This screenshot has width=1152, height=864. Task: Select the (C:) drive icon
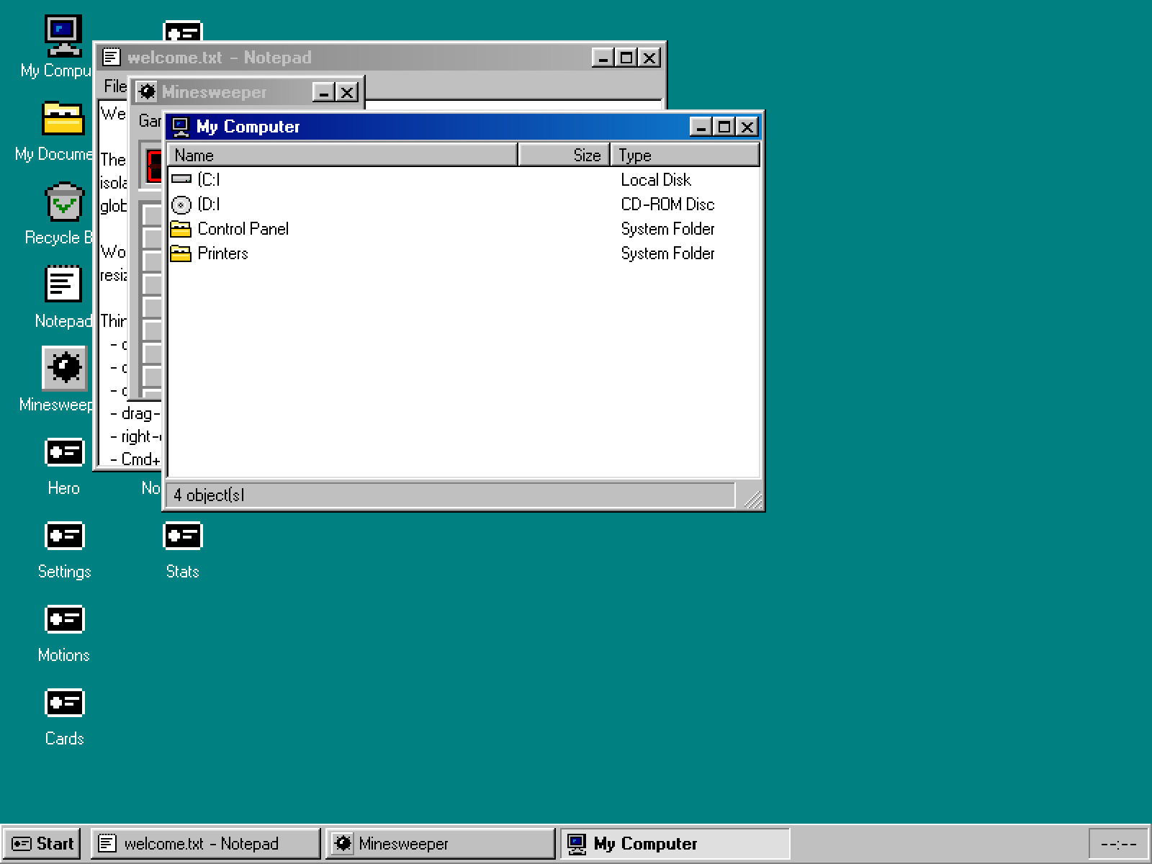pos(181,179)
